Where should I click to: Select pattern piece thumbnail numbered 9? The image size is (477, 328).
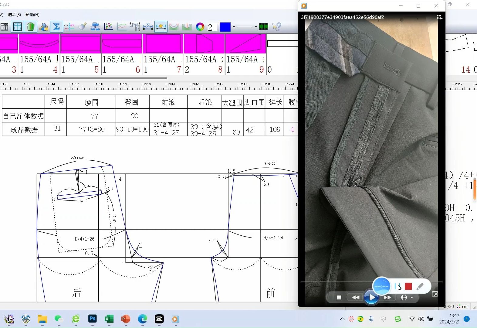tap(245, 54)
